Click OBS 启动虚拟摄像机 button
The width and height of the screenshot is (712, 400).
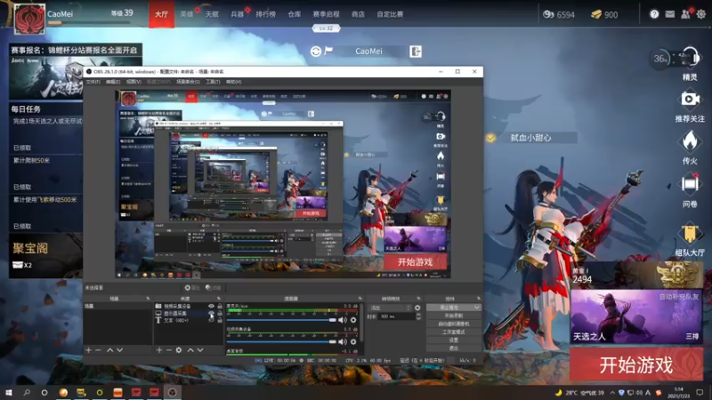pos(453,324)
